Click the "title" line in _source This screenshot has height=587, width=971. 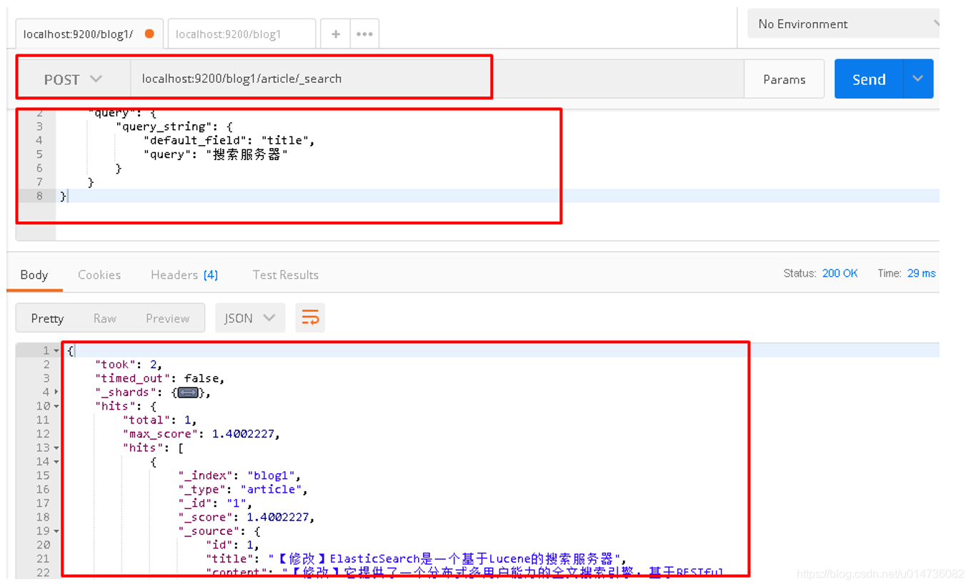[417, 558]
